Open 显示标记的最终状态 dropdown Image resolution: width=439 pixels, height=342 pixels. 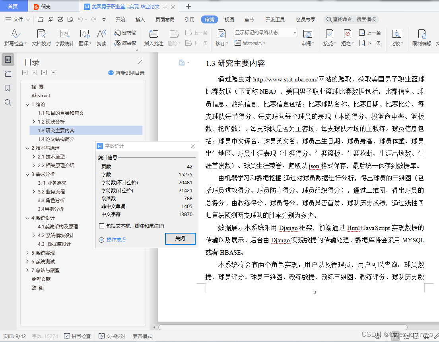click(265, 33)
